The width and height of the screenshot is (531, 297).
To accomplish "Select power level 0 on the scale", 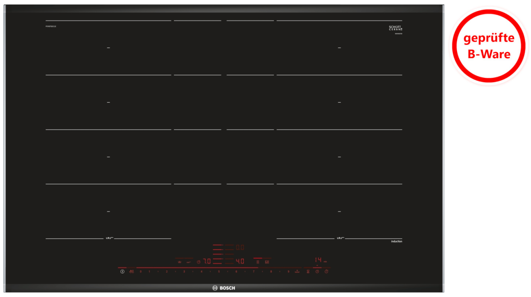I will coord(141,271).
